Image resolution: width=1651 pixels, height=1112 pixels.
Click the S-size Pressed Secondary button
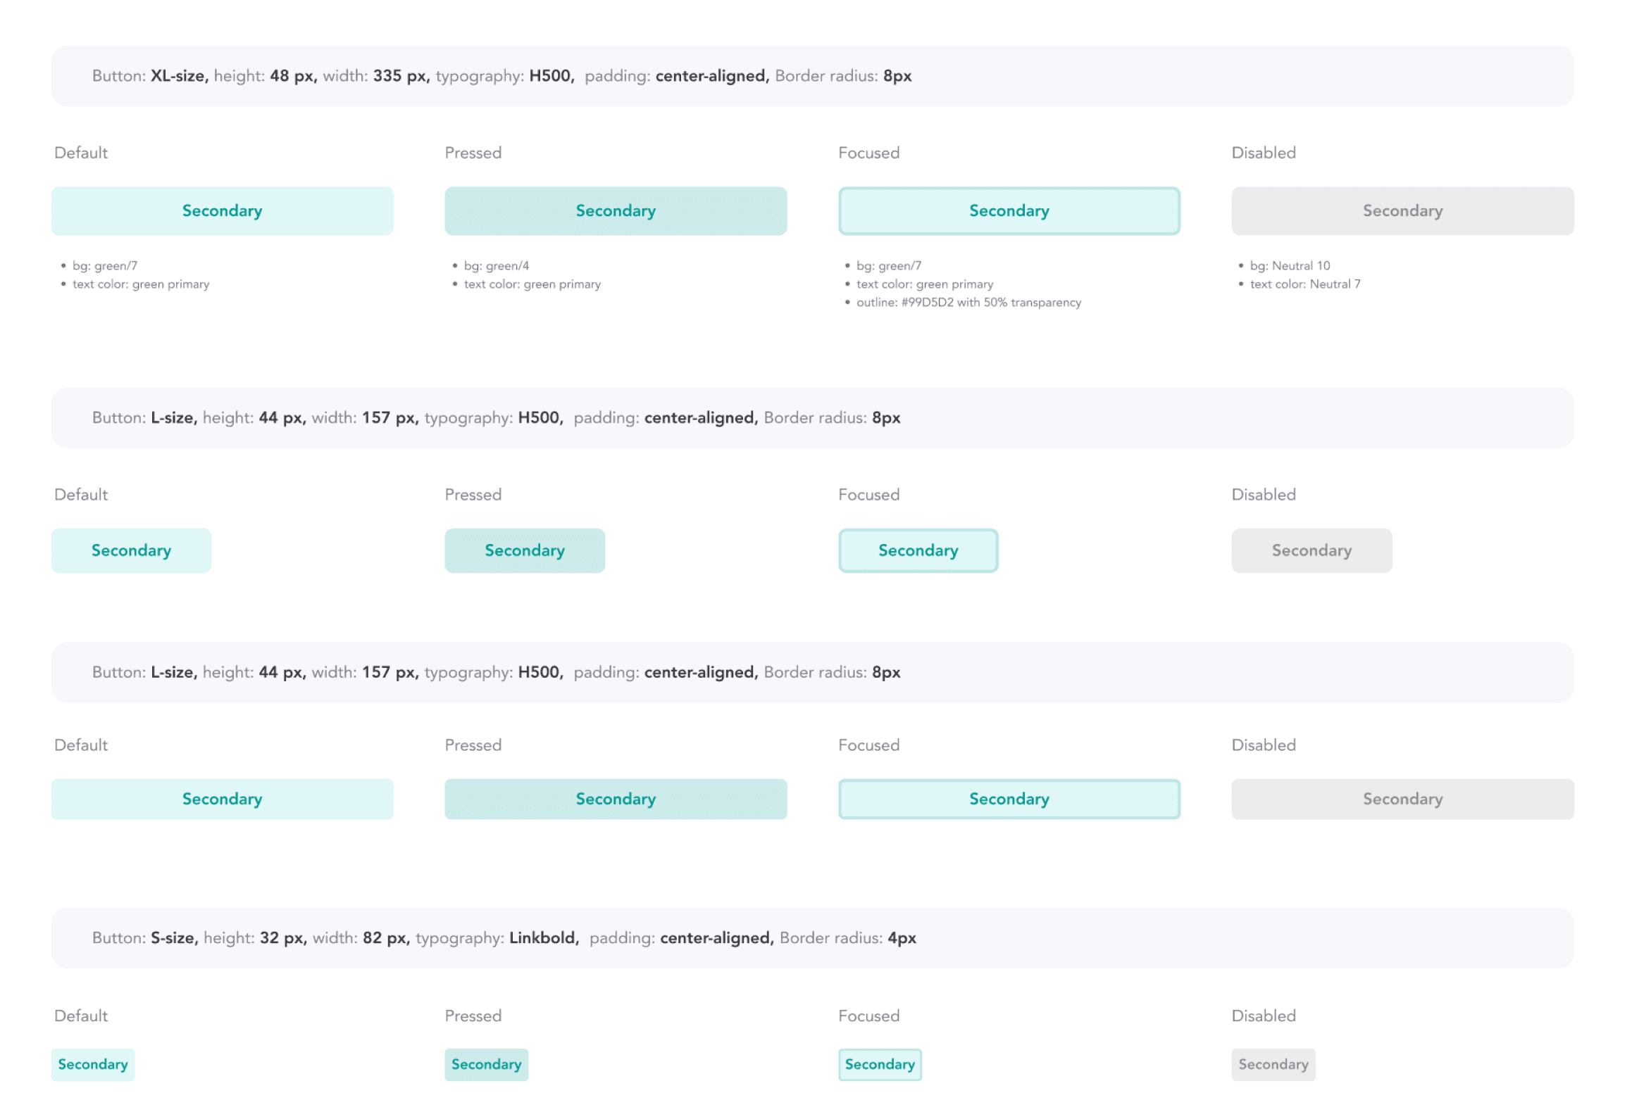pos(486,1063)
